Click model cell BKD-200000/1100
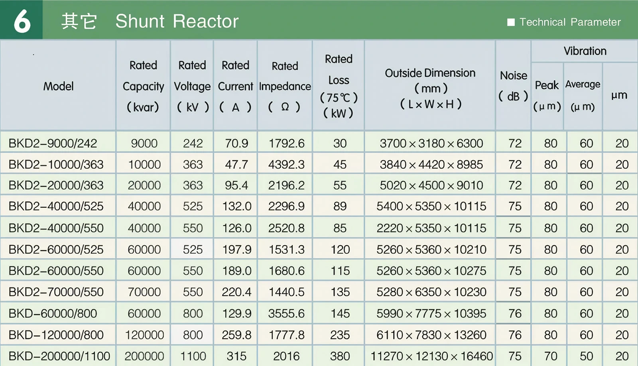 (59, 356)
